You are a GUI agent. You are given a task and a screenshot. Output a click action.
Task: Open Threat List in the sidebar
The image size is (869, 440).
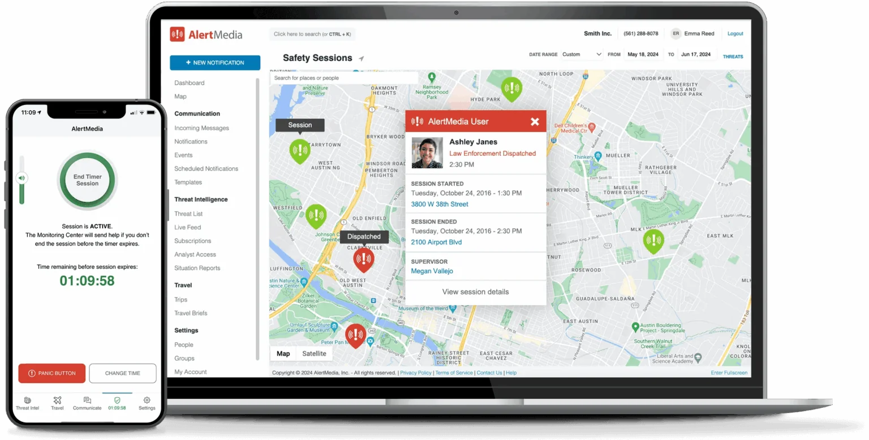pos(188,214)
